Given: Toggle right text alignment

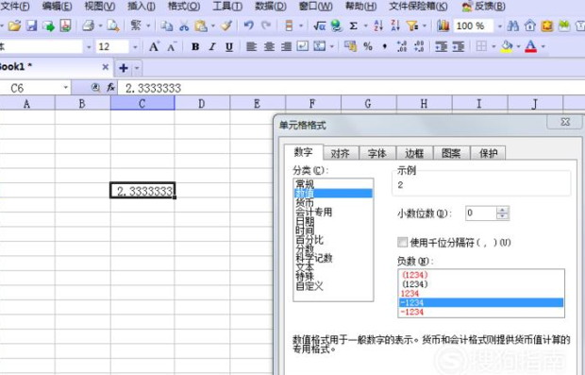Looking at the screenshot, I should pyautogui.click(x=286, y=46).
